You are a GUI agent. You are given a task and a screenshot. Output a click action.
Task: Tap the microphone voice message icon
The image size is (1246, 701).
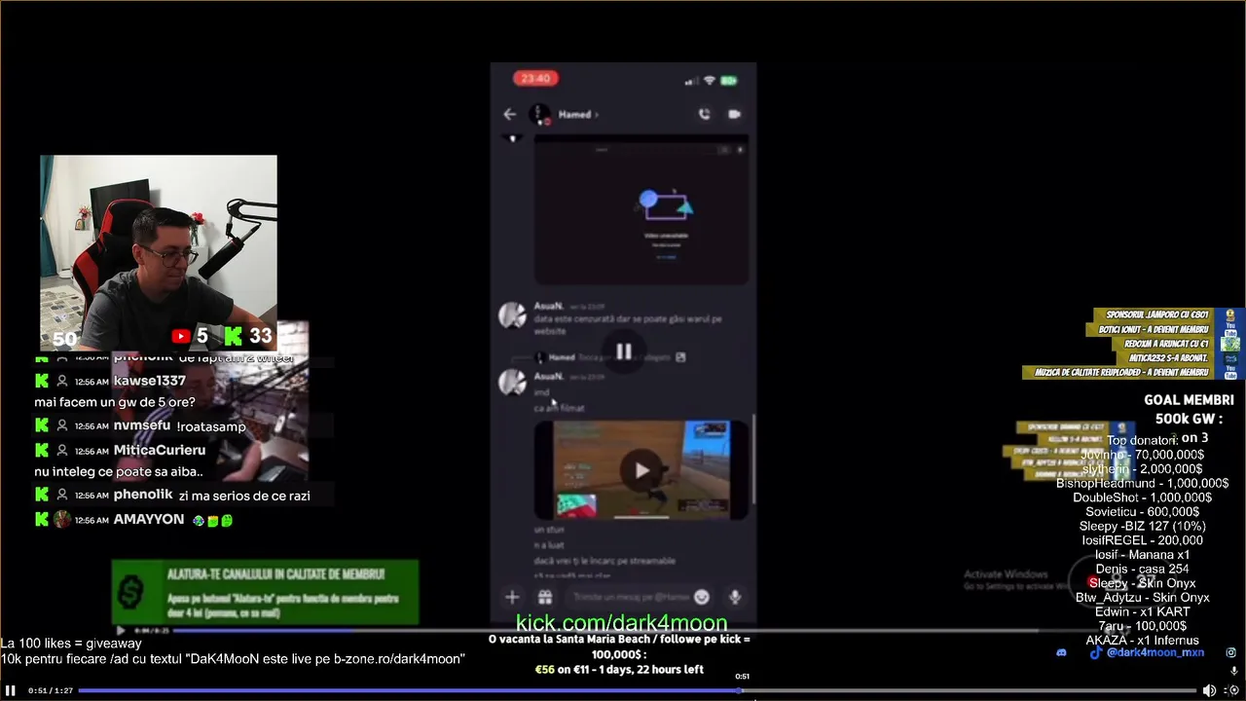click(735, 597)
